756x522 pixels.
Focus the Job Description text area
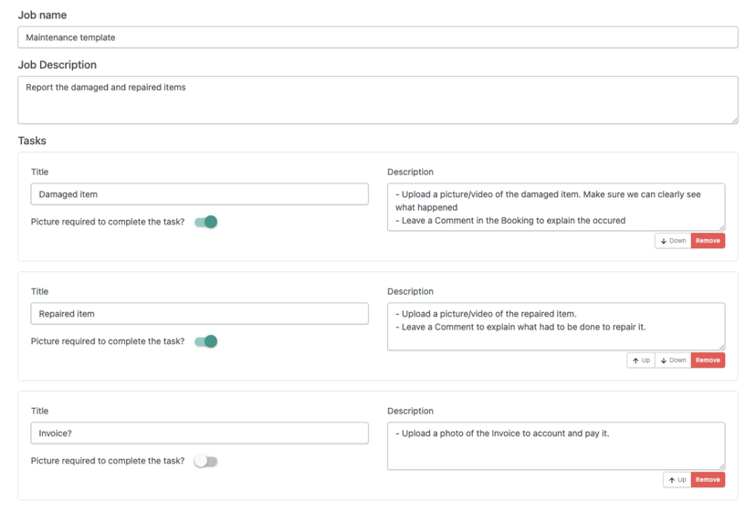point(378,99)
